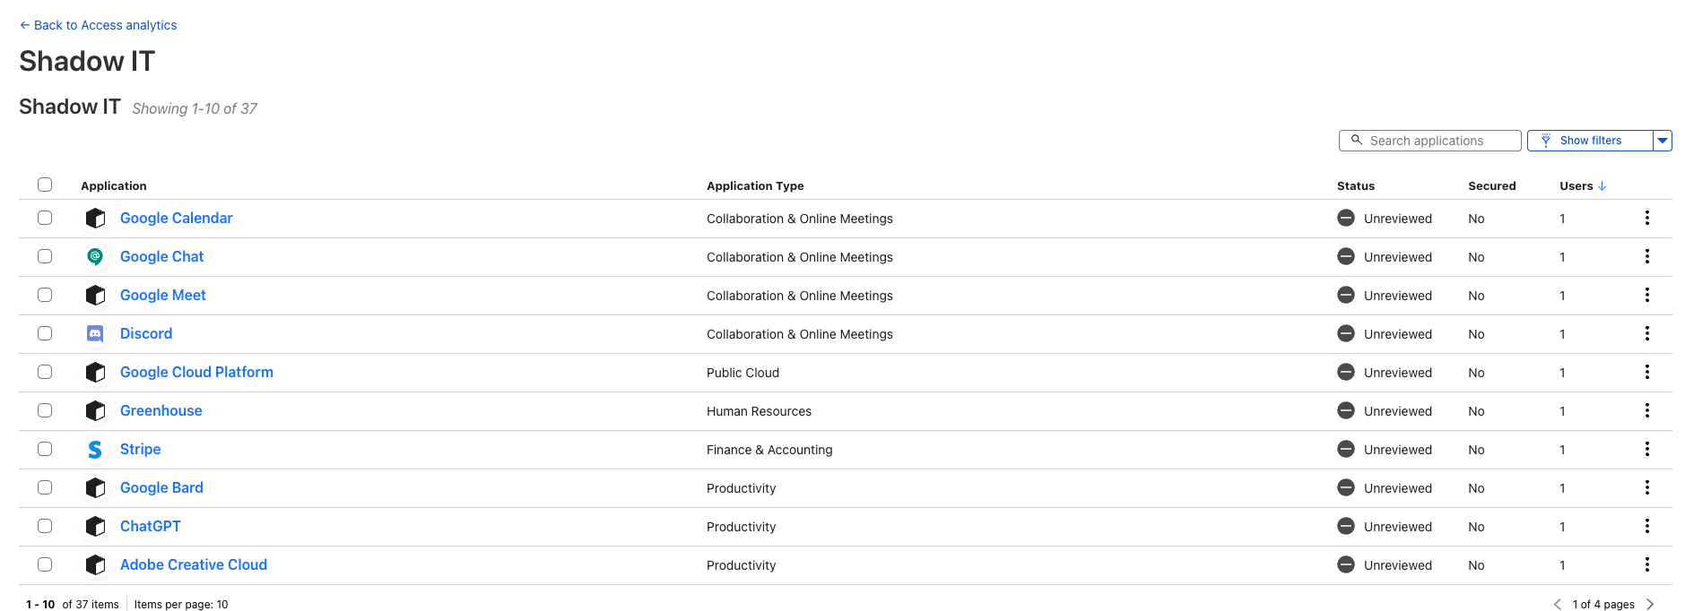1685x611 pixels.
Task: Open the three-dot menu for Google Bard
Action: pyautogui.click(x=1647, y=488)
